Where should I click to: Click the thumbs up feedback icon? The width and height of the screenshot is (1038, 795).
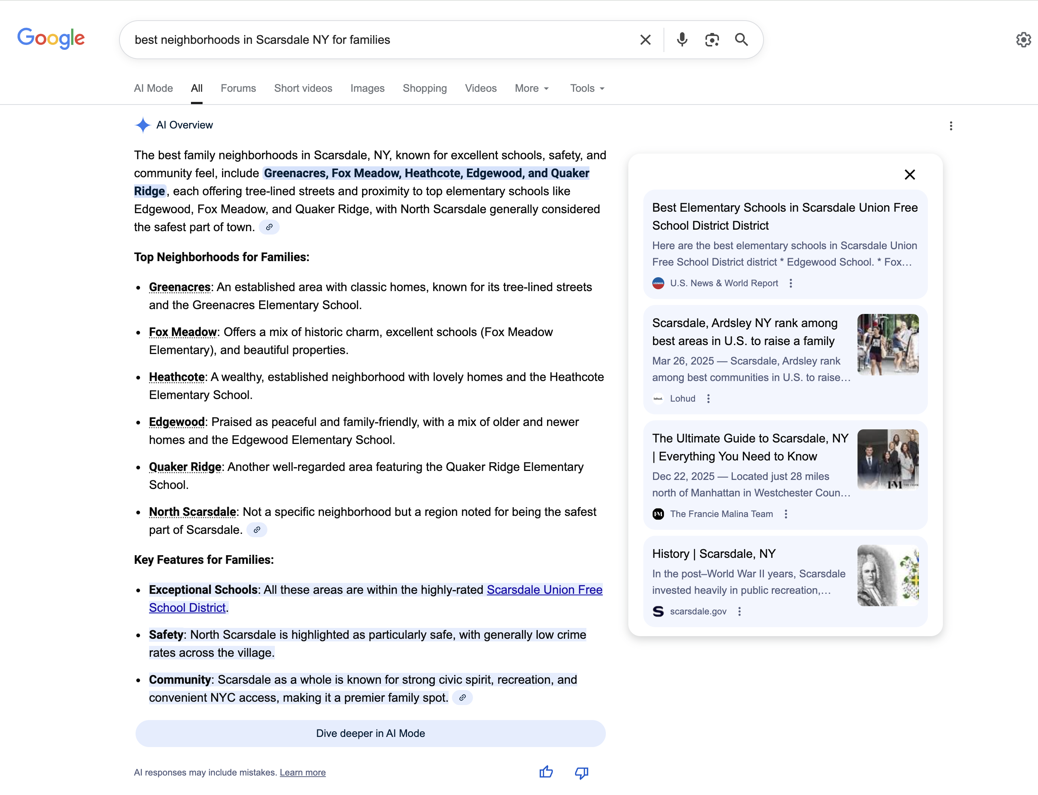pos(546,772)
